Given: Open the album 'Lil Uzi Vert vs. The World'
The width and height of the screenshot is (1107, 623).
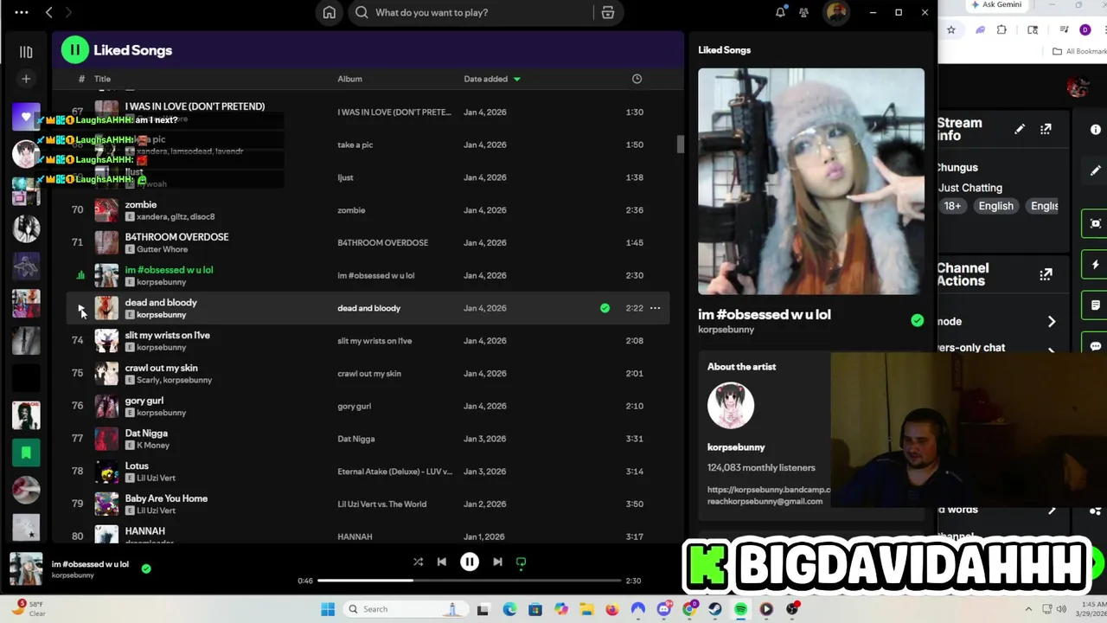Looking at the screenshot, I should (x=381, y=504).
